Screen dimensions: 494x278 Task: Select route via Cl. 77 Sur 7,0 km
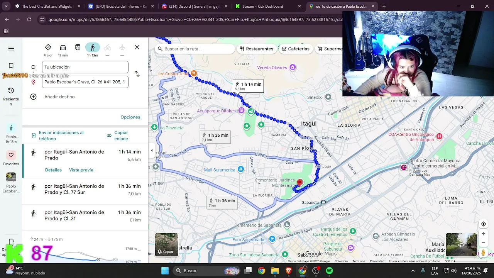tap(85, 191)
